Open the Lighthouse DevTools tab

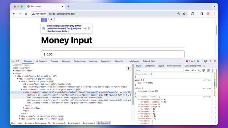click(134, 61)
